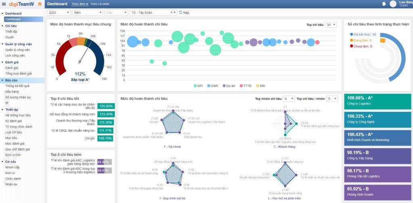Open Thiết lập under Chỉ tiêu

point(11,31)
